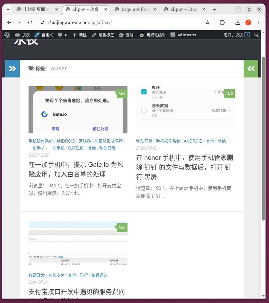Click comment count badge on 支付宝 post
Viewport: 269px width, 303px height.
[x=122, y=228]
